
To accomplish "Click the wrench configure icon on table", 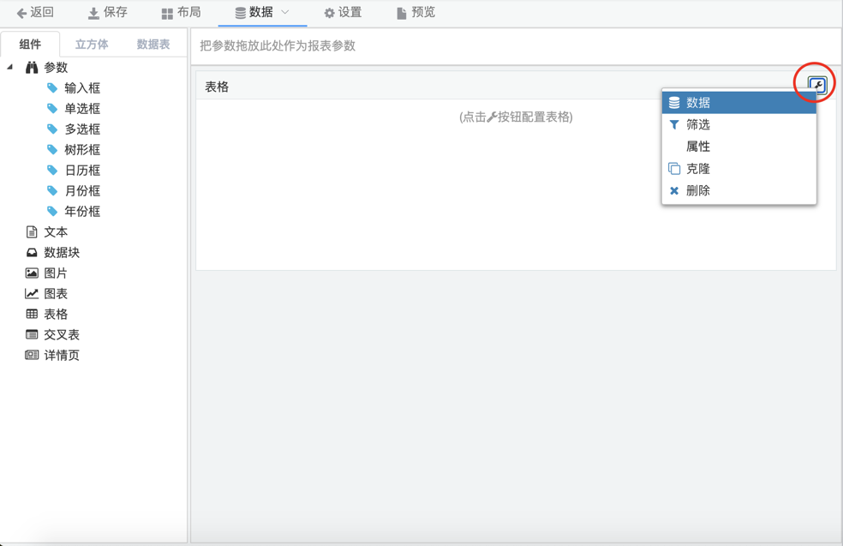I will 816,85.
